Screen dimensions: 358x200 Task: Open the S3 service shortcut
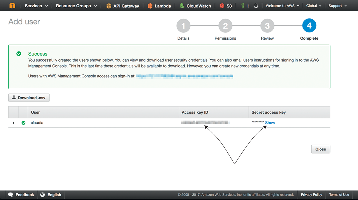226,6
